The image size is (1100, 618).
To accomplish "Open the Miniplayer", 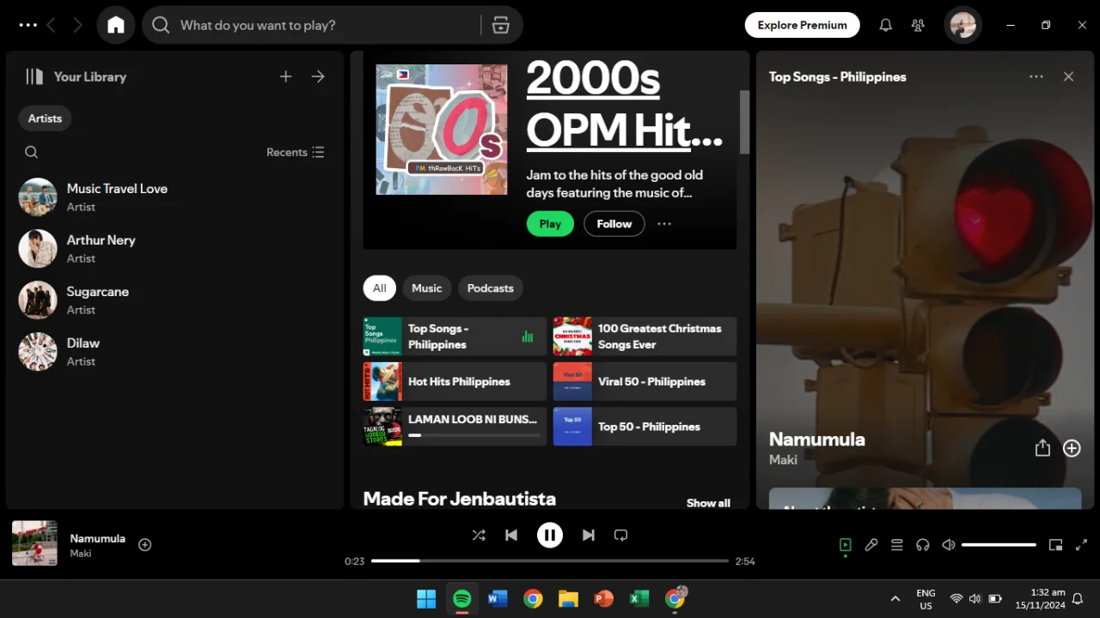I will pos(1056,545).
